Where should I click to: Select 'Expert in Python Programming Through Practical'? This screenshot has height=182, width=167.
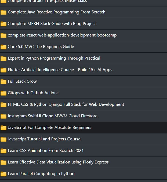coord(54,58)
